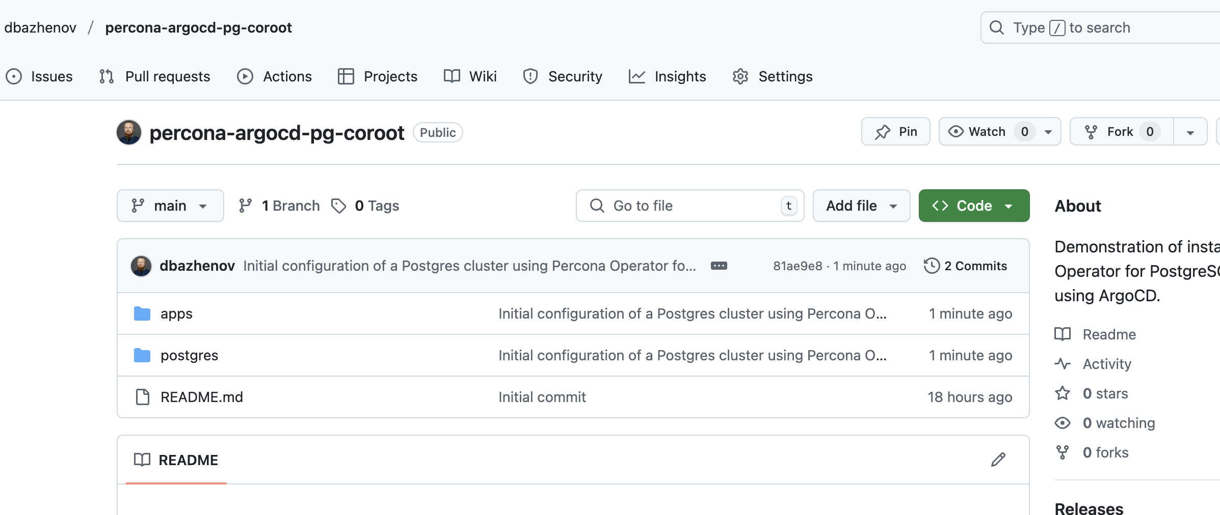Open the apps folder

[x=176, y=313]
